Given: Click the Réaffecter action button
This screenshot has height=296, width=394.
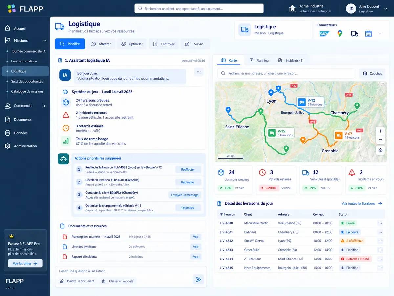Looking at the screenshot, I should click(x=188, y=170).
